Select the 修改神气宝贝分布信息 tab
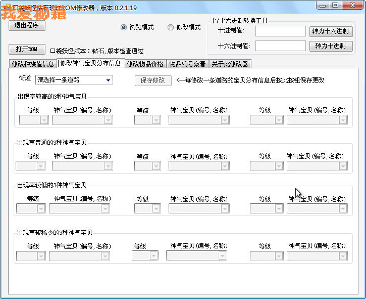Viewport: 366px width, 299px height. point(90,64)
